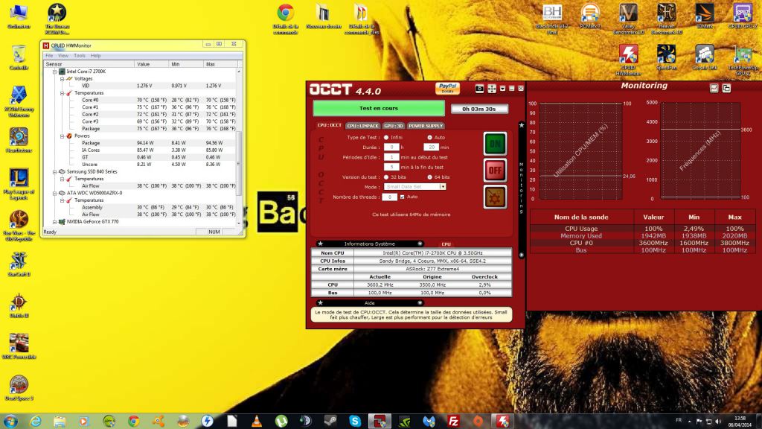Switch to the GPU:3D tab
The image size is (762, 429).
(x=393, y=126)
